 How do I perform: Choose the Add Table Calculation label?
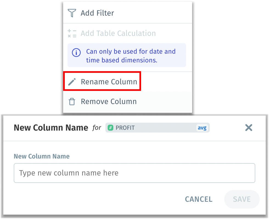tap(118, 33)
